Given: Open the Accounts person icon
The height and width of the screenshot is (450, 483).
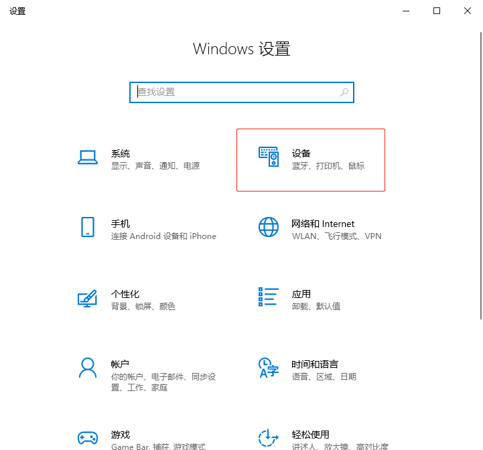Looking at the screenshot, I should click(x=88, y=368).
